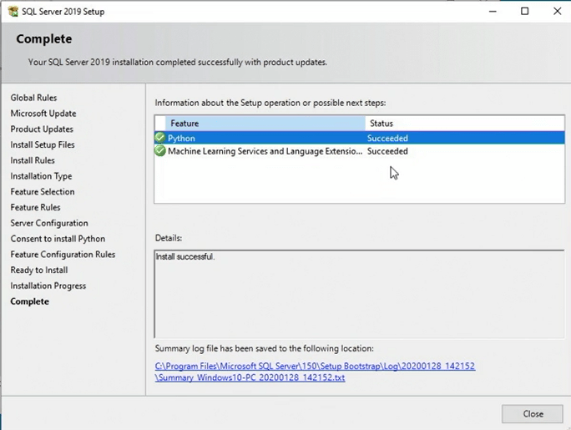Select the Machine Learning Services and Language Extensions row
571x430 pixels.
pos(265,151)
